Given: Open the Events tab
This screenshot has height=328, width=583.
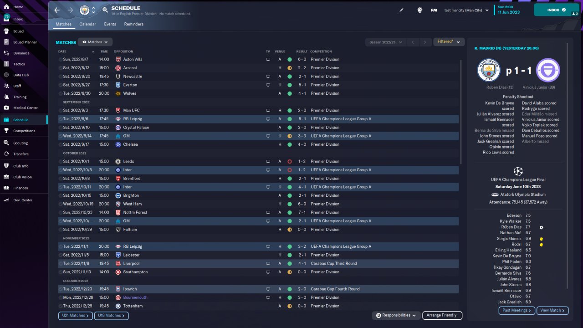Looking at the screenshot, I should (110, 24).
